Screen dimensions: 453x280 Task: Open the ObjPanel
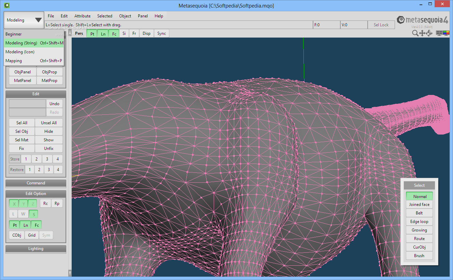(x=23, y=72)
